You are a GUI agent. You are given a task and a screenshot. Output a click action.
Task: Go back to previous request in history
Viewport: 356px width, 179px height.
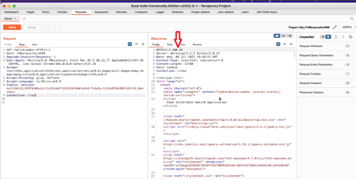45,27
